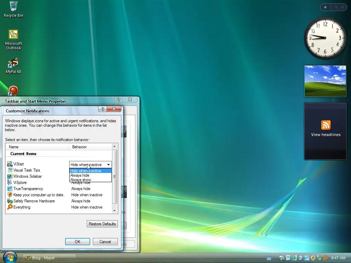Click the Restore Defaults button
351x263 pixels.
pyautogui.click(x=102, y=224)
